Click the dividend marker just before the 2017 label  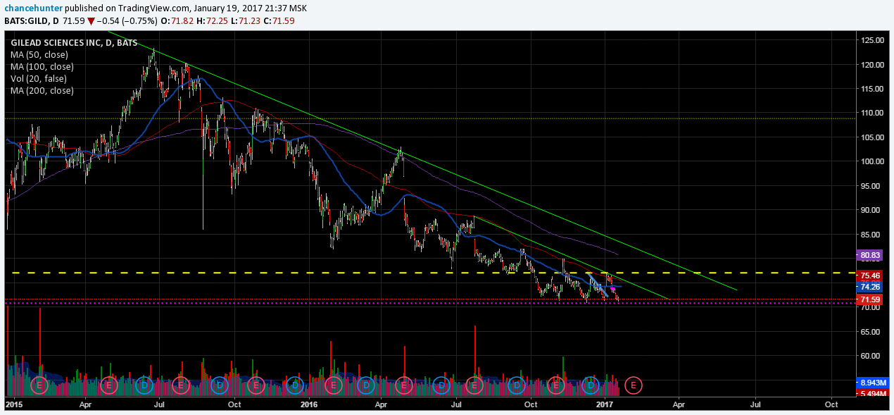pyautogui.click(x=591, y=385)
